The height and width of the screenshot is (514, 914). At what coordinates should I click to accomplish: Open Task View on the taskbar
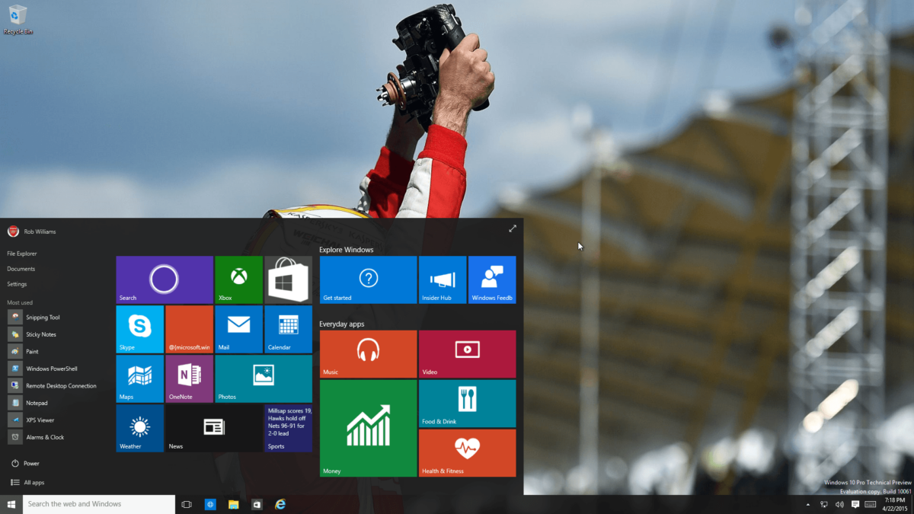pos(186,504)
